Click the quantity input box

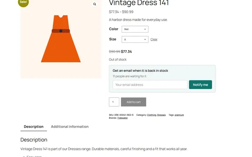(x=114, y=102)
